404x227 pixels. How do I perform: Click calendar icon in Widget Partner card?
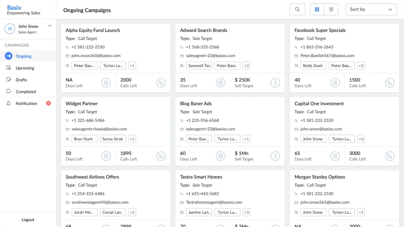[106, 156]
